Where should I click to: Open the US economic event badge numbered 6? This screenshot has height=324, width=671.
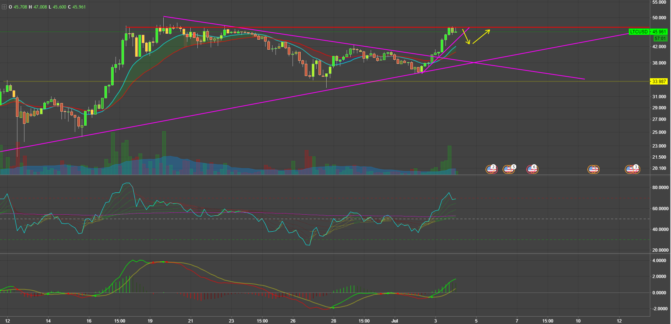532,169
